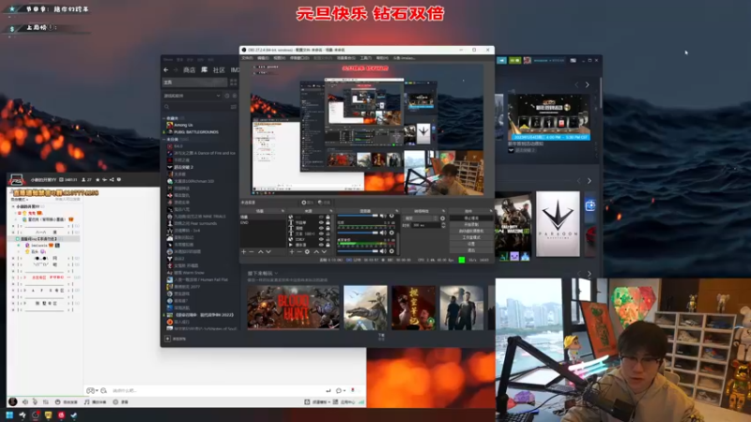The image size is (751, 422).
Task: Collapse the root channel tree node in YY
Action: click(13, 206)
